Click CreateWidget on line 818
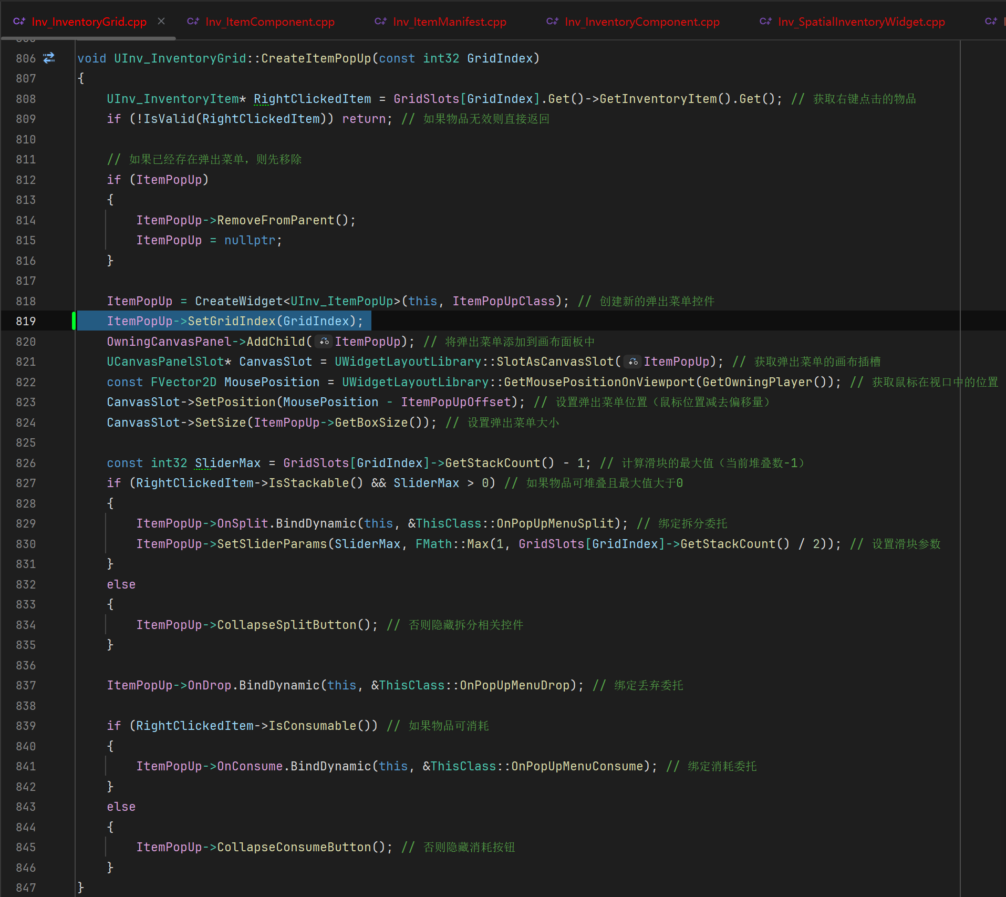 (x=239, y=301)
